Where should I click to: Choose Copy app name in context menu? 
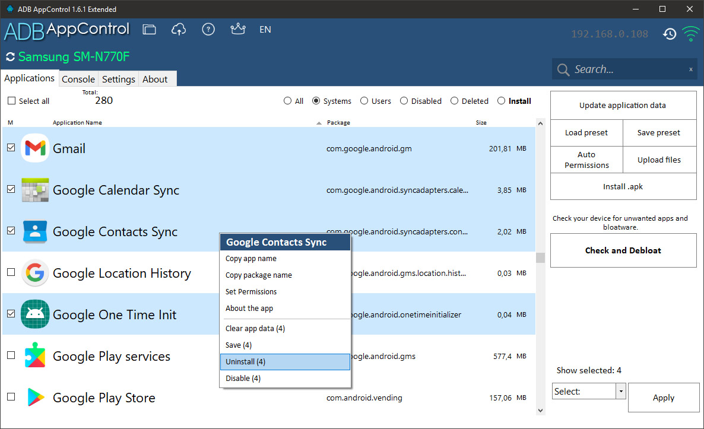click(x=285, y=259)
